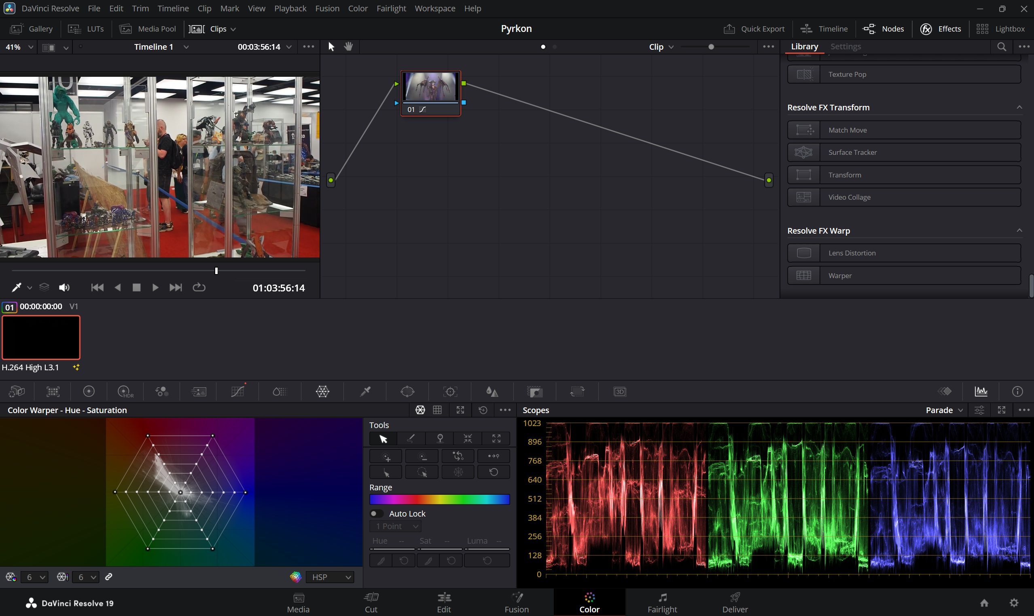The width and height of the screenshot is (1034, 616).
Task: Open the Tracker palette
Action: [450, 391]
